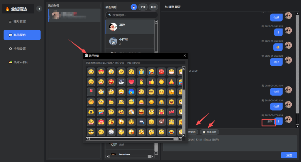Choose the praying hands emoji

click(171, 82)
